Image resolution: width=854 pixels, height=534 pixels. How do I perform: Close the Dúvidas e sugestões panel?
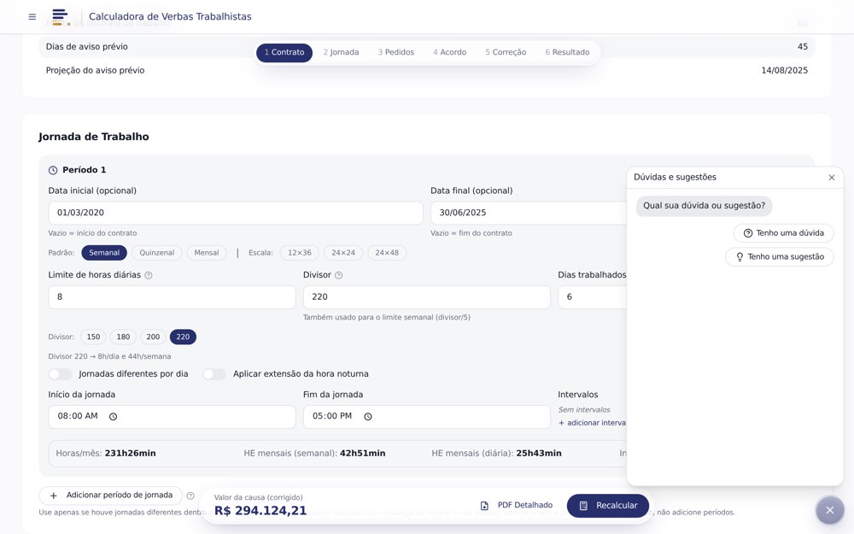(832, 178)
